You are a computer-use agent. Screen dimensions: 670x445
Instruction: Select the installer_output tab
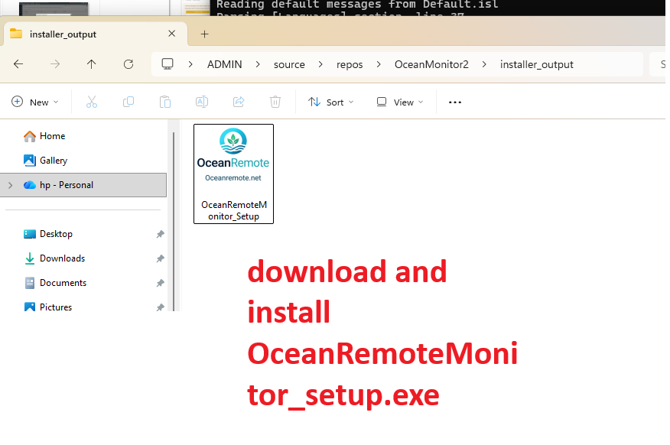tap(96, 34)
